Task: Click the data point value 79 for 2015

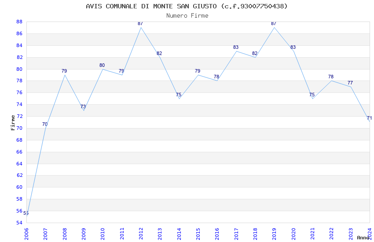Action: [x=198, y=71]
